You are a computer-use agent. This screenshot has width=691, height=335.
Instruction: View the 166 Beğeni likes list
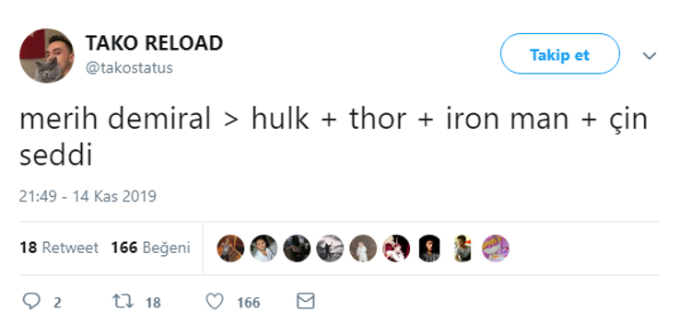coord(151,248)
